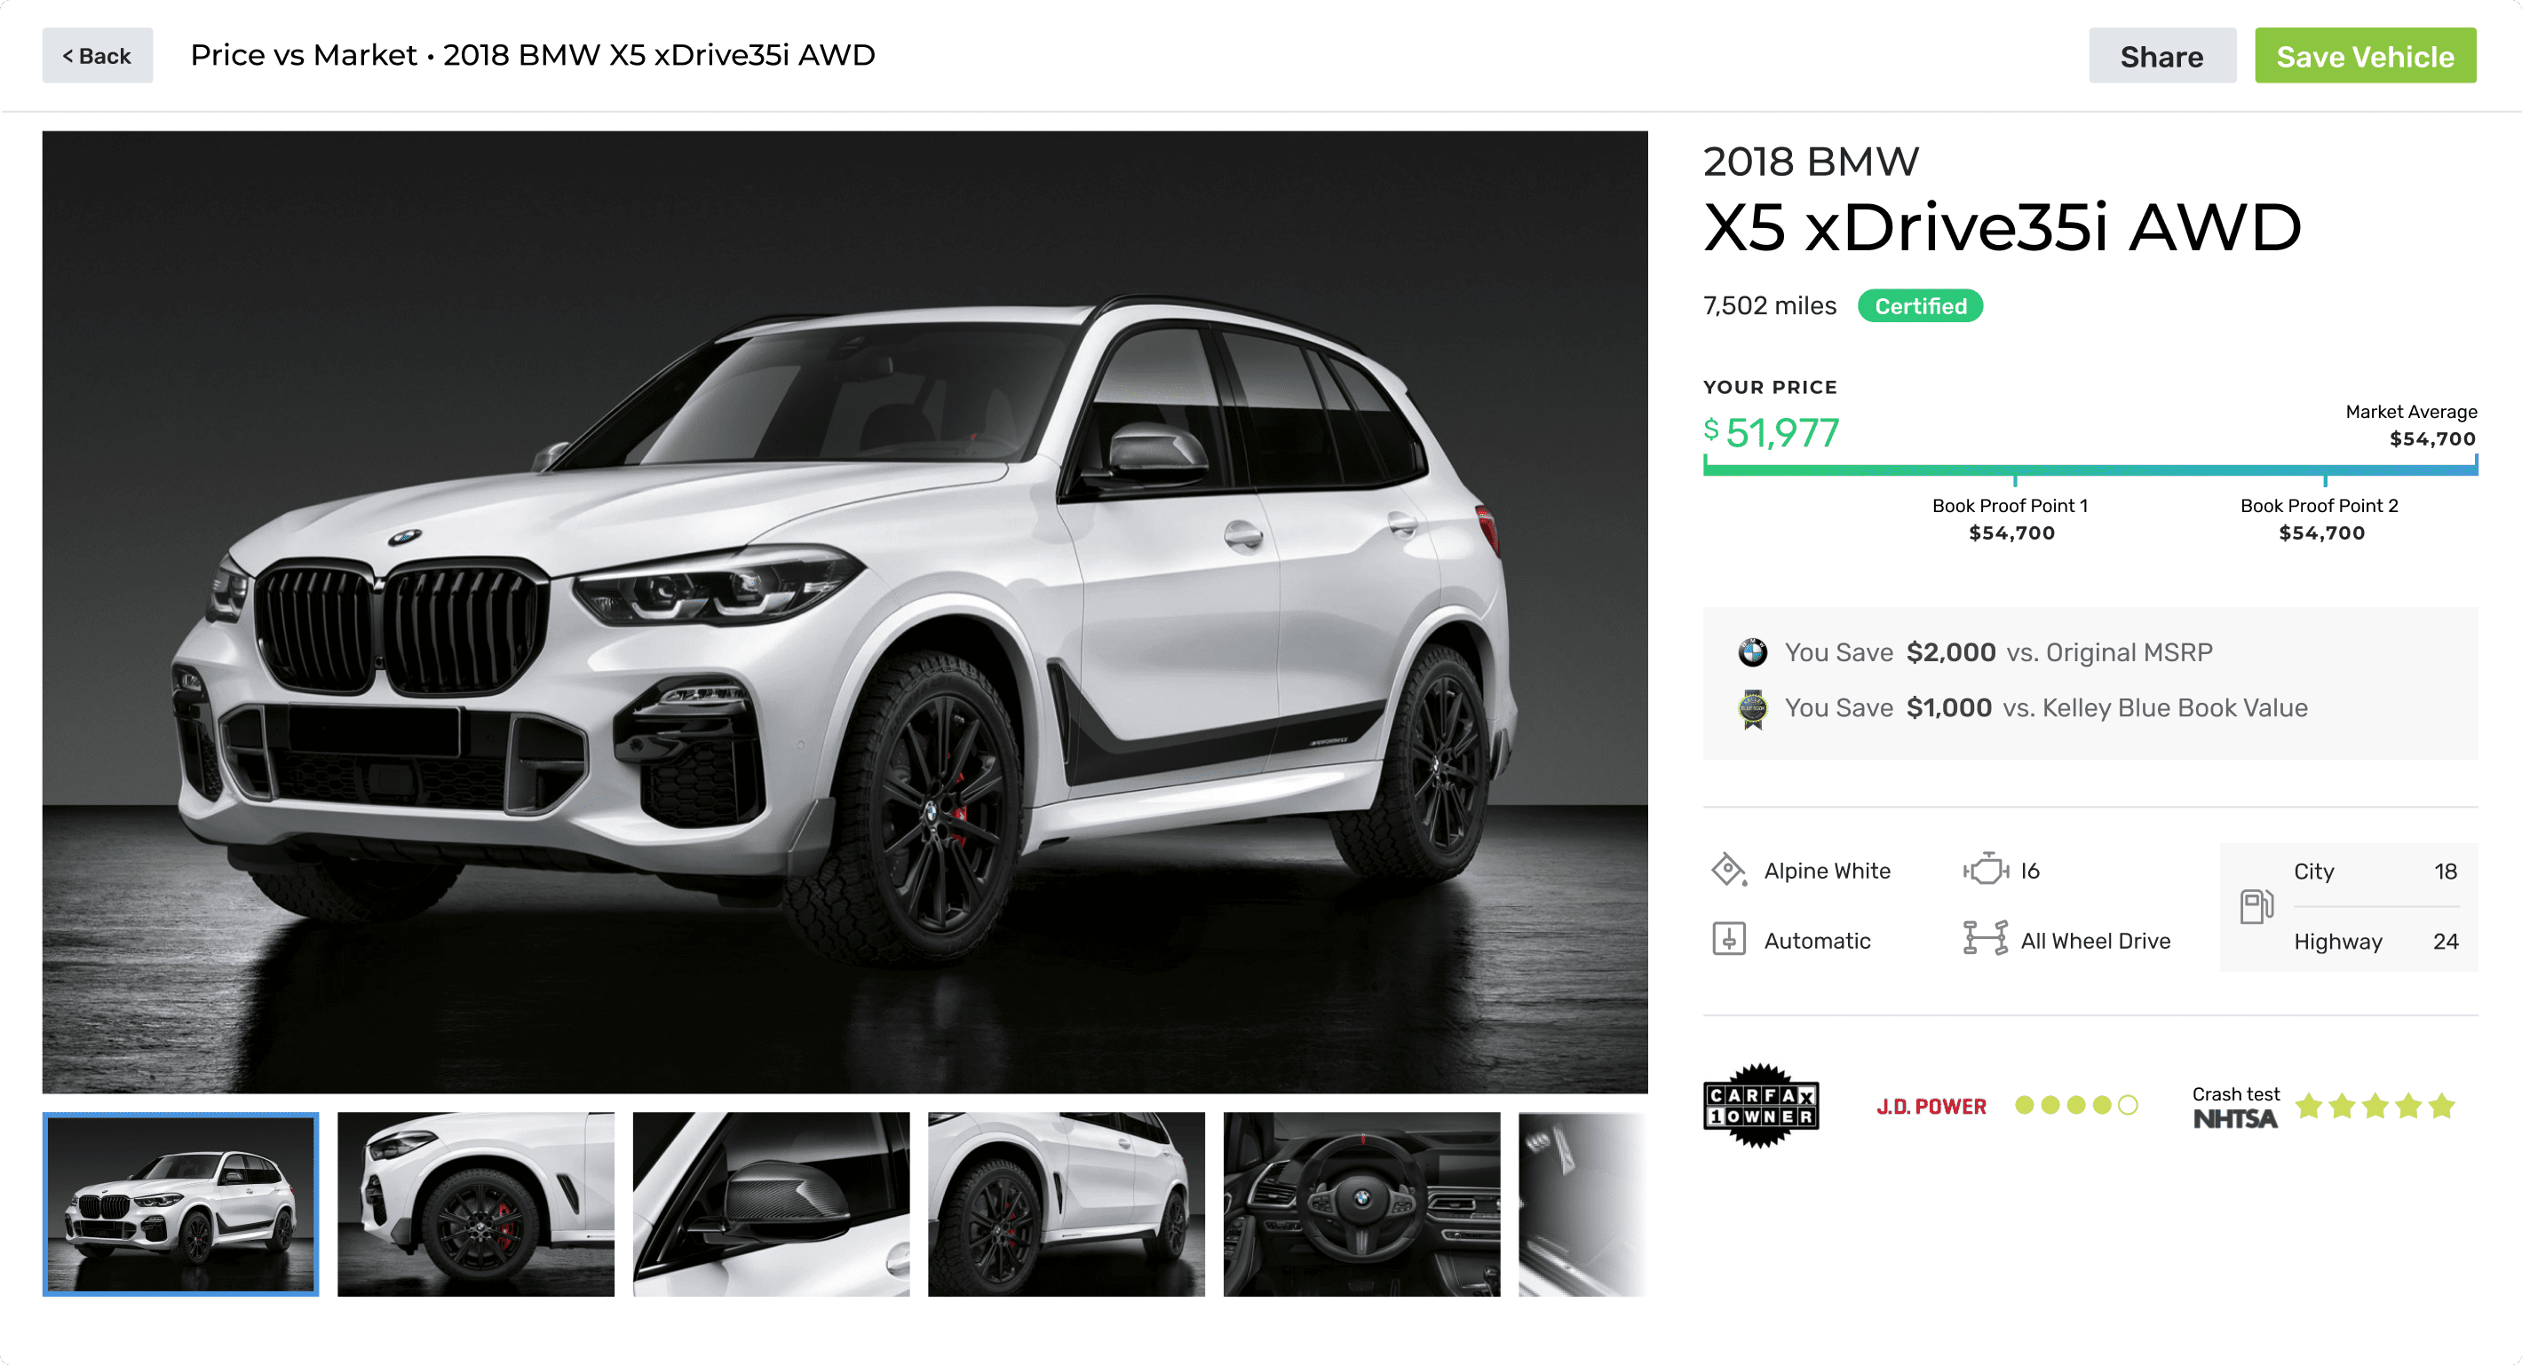Screen dimensions: 2522x1365
Task: Click the CARFAX 1 Owner badge
Action: tap(1760, 1105)
